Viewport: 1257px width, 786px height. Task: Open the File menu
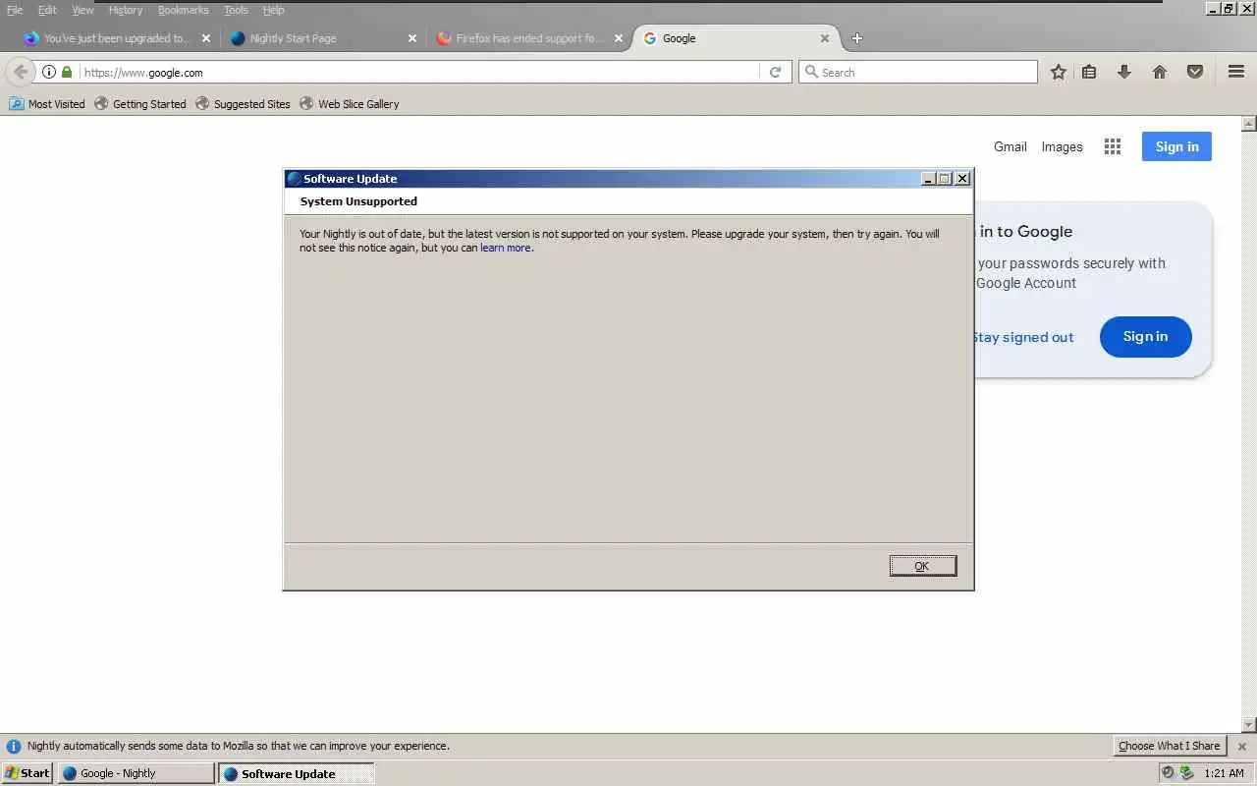[x=15, y=10]
